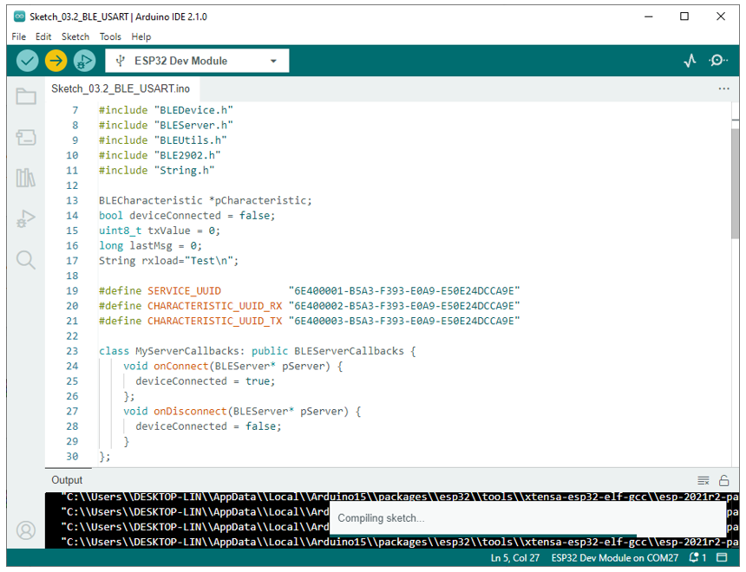Click the Verify checkmark button
Screen dimensions: 746x572
(27, 61)
